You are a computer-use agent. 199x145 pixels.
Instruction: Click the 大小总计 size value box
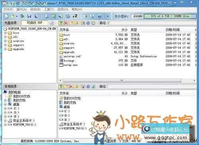pos(137,16)
